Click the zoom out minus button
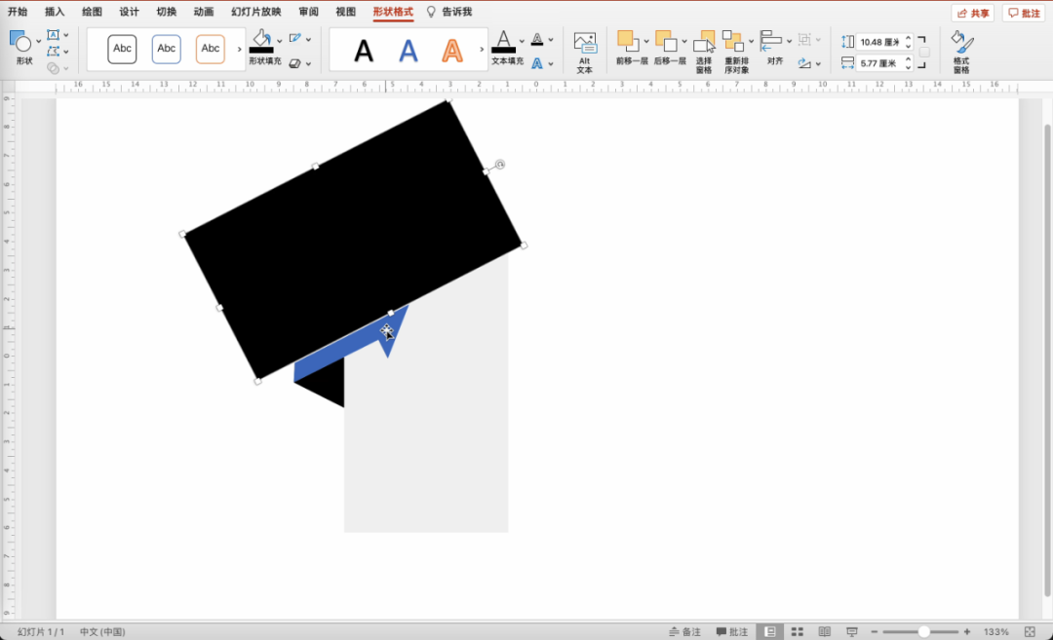This screenshot has width=1053, height=640. click(875, 632)
